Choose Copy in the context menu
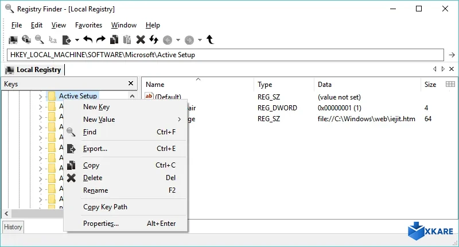Image resolution: width=459 pixels, height=247 pixels. coord(126,165)
